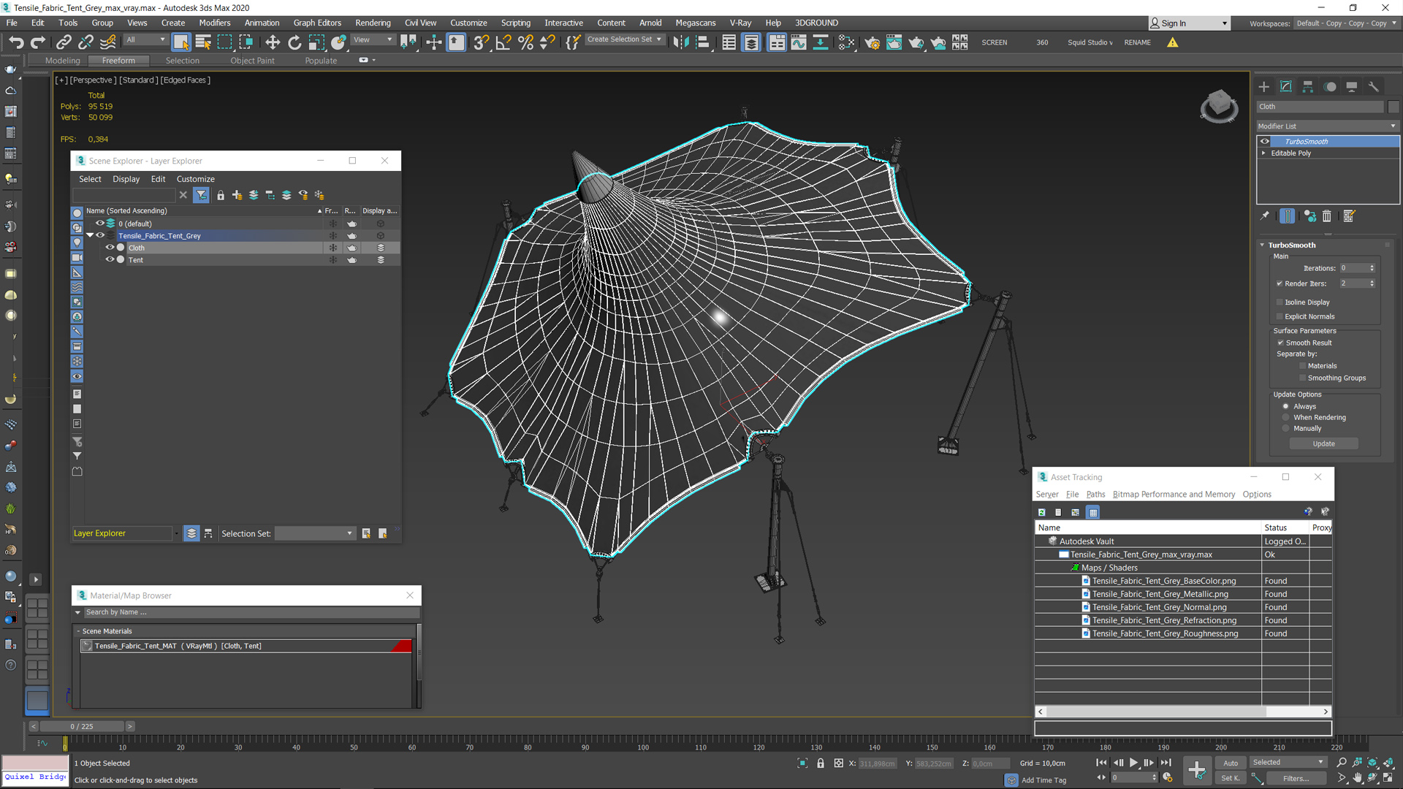Open the selection filter All dropdown
The image size is (1403, 789).
point(145,40)
